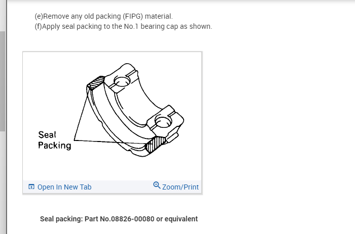Click the "Seal Packing" label in diagram
Image resolution: width=355 pixels, height=234 pixels.
pyautogui.click(x=55, y=140)
